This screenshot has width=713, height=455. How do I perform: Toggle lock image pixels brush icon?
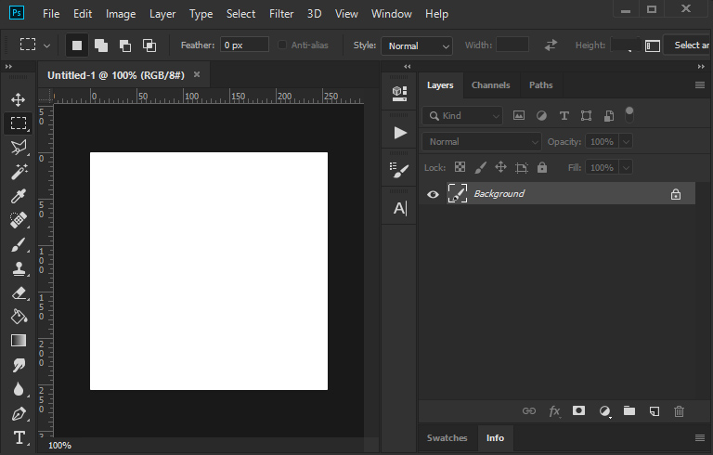pos(480,167)
